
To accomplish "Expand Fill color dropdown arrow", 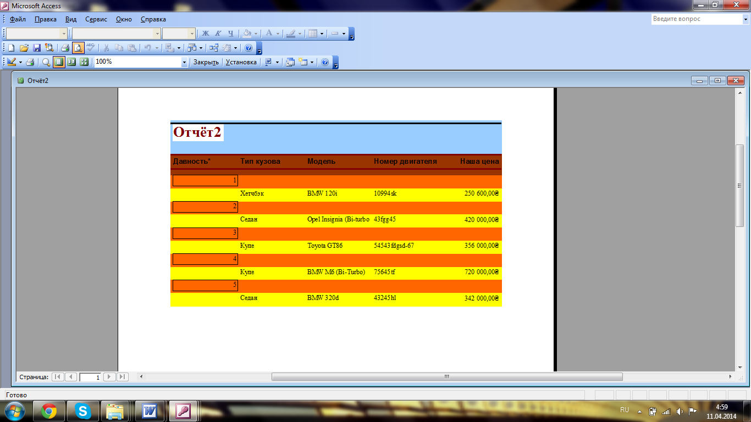I will [x=256, y=34].
